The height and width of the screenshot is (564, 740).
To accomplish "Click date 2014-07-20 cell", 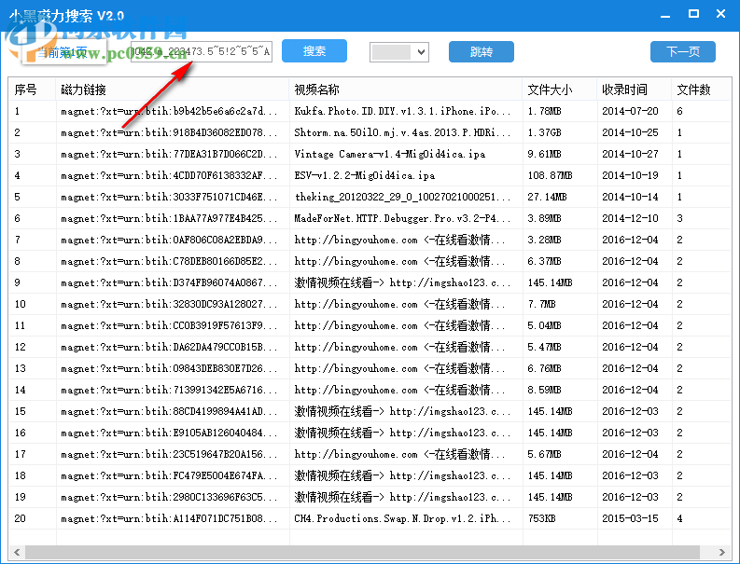I will click(x=630, y=111).
